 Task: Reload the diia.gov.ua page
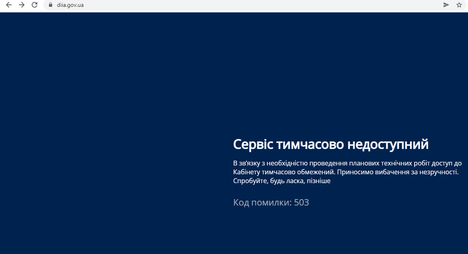pyautogui.click(x=35, y=5)
